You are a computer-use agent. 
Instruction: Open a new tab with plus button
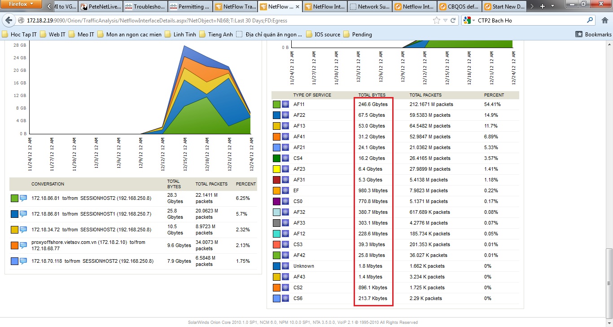(x=543, y=6)
